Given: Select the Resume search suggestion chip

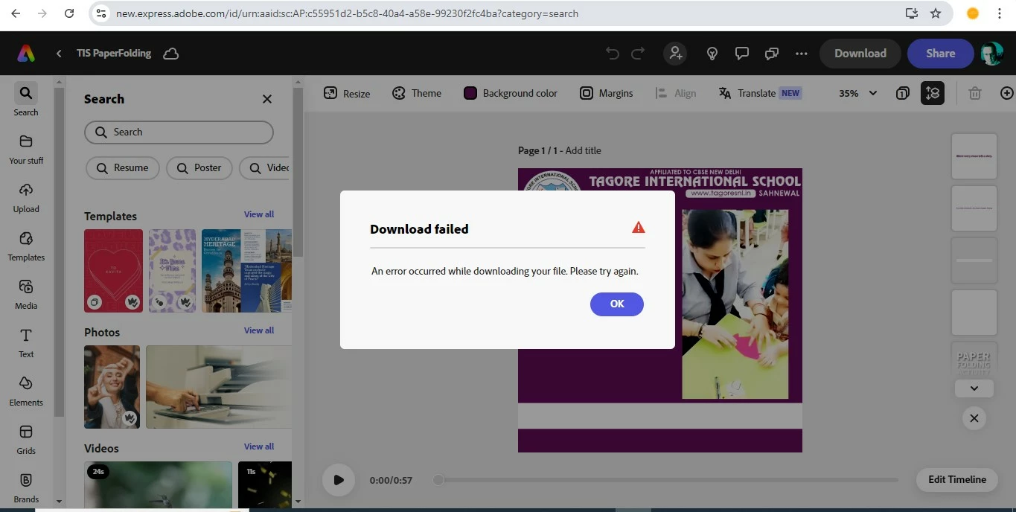Looking at the screenshot, I should point(123,167).
